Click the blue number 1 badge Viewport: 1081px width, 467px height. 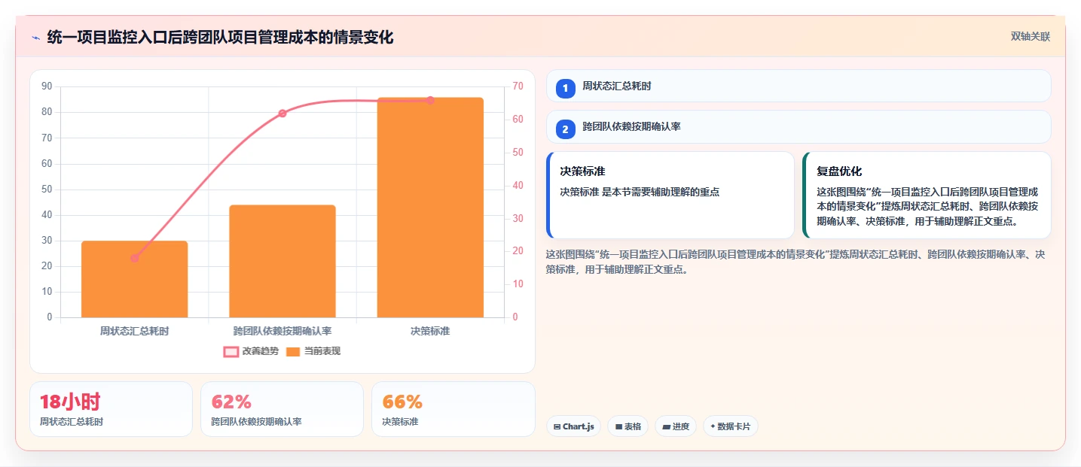[566, 88]
